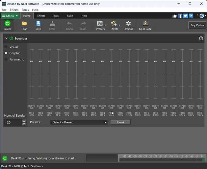Open the NCH Suite toolbox

(x=145, y=25)
